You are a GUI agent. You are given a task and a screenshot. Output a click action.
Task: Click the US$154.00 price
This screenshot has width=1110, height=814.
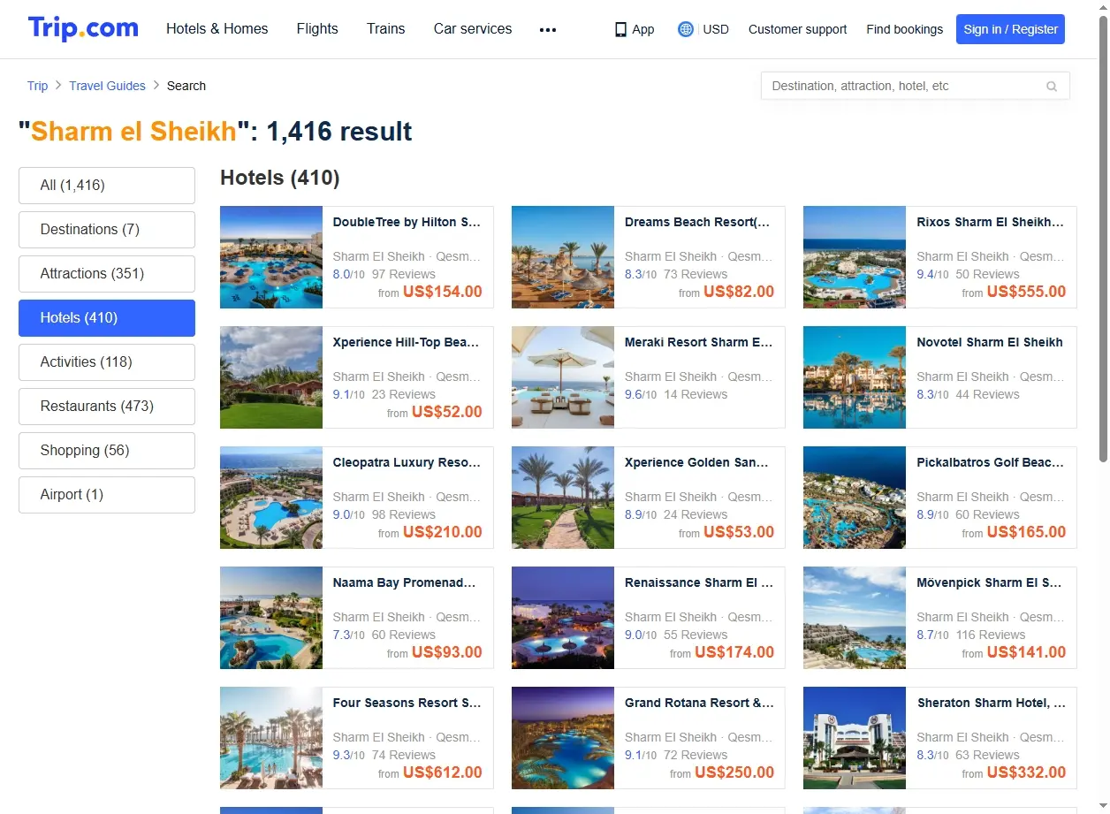443,292
